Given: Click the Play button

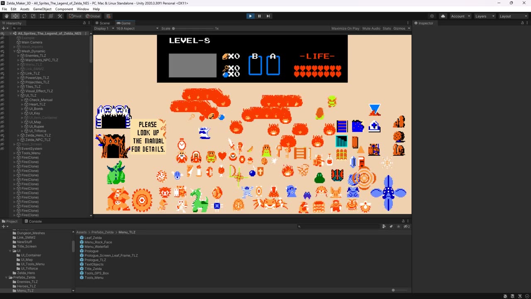Looking at the screenshot, I should pos(250,16).
